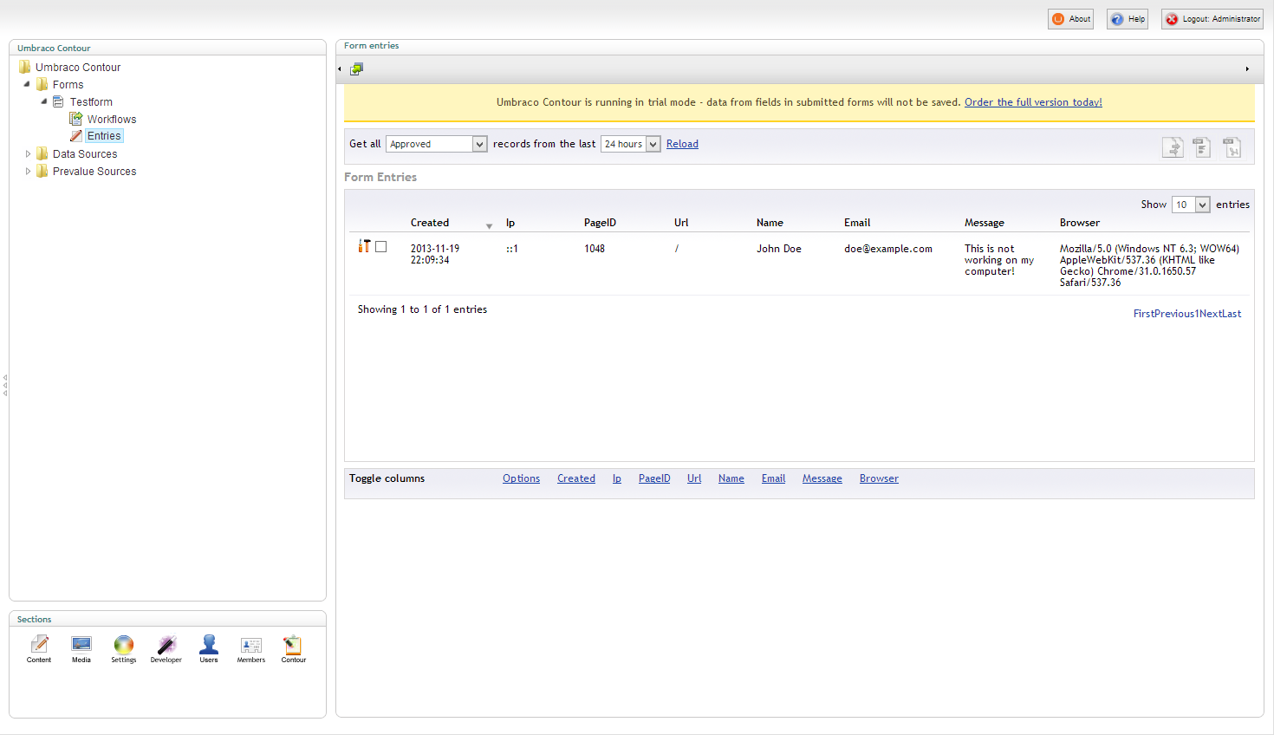Open the Media section
Screen dimensions: 1274x735
click(x=81, y=649)
